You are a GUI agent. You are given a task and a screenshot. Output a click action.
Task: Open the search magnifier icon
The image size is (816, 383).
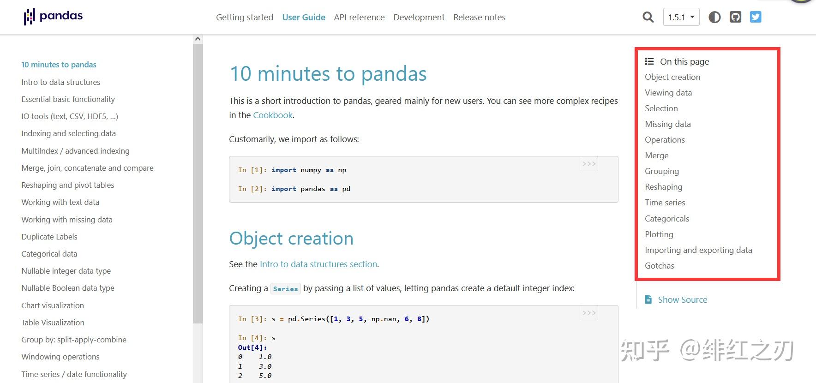[648, 18]
